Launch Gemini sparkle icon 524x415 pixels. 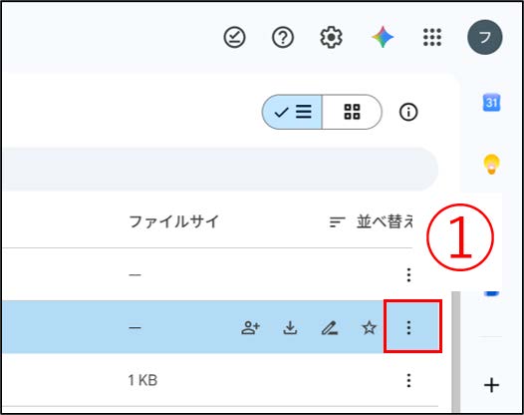click(383, 37)
